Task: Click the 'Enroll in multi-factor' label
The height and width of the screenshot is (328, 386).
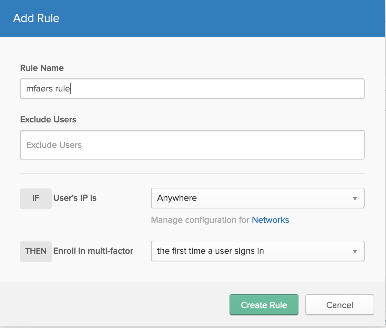Action: 93,251
